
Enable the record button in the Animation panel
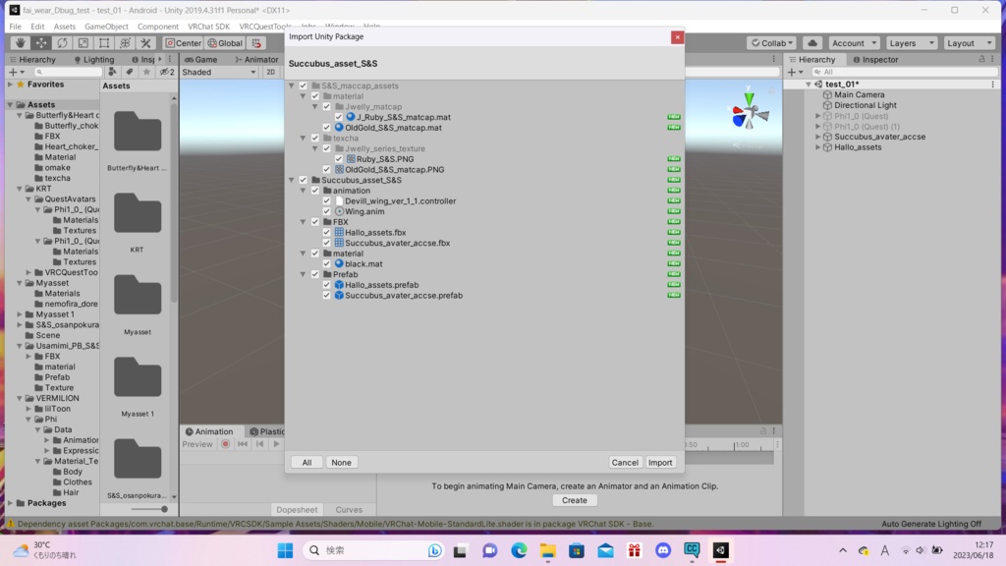click(225, 443)
